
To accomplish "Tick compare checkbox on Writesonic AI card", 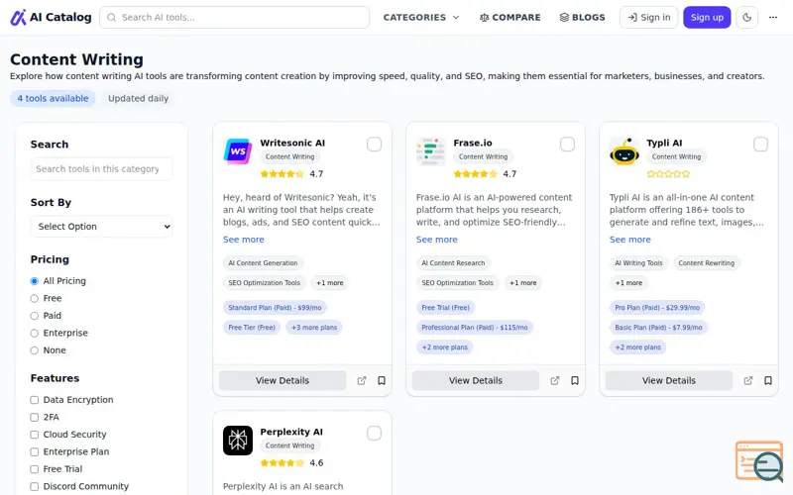I will pyautogui.click(x=374, y=144).
